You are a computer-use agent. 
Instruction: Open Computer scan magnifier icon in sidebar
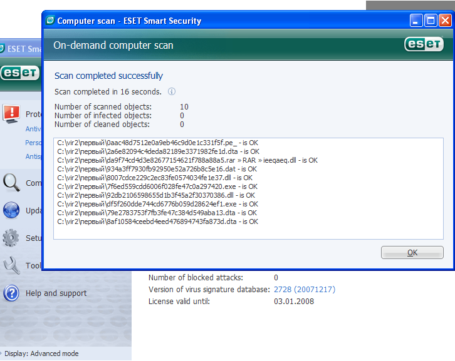[12, 183]
